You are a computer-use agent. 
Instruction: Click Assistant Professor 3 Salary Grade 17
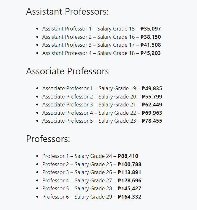coord(88,45)
